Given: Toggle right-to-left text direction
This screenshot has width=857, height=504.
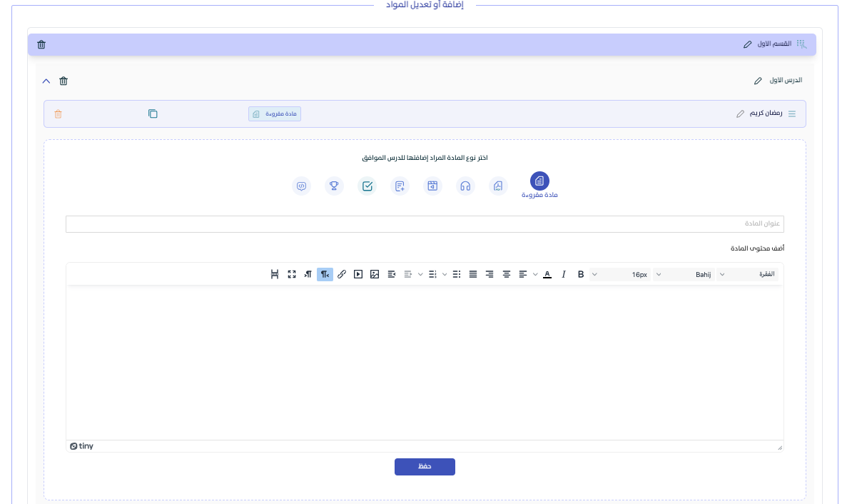Looking at the screenshot, I should 325,274.
